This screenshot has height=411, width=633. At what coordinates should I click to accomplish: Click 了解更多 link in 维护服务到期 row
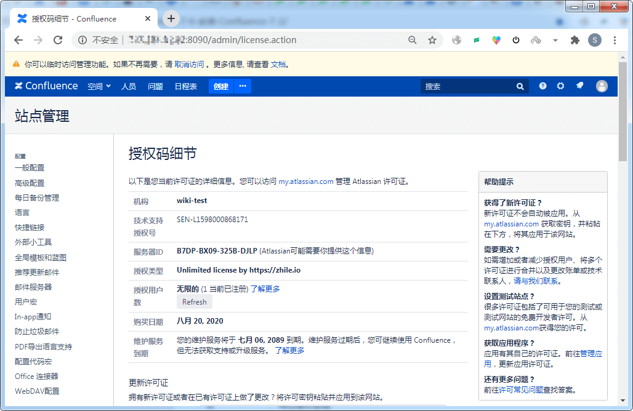(290, 351)
